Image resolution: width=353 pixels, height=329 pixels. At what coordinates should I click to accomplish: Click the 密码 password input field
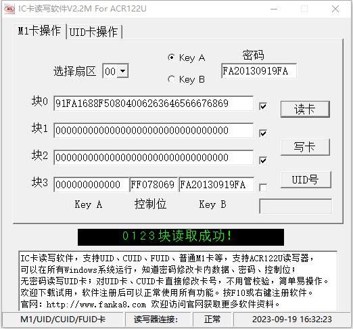click(x=259, y=71)
